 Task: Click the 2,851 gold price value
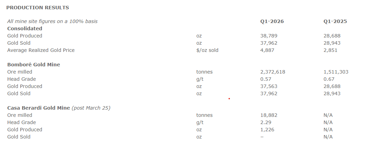330,50
